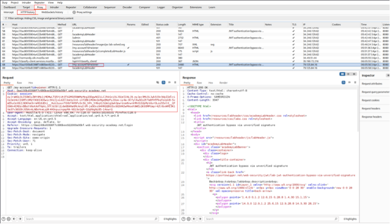This screenshot has width=391, height=224.
Task: Open help icon below the Response panel
Action: point(183,219)
